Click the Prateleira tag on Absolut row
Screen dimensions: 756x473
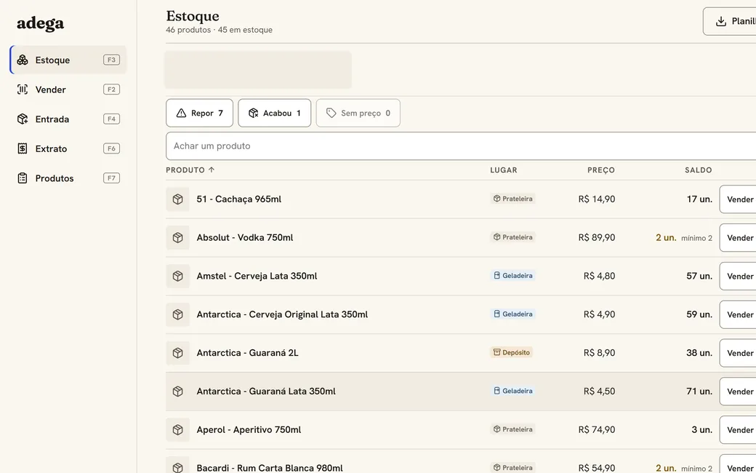512,237
